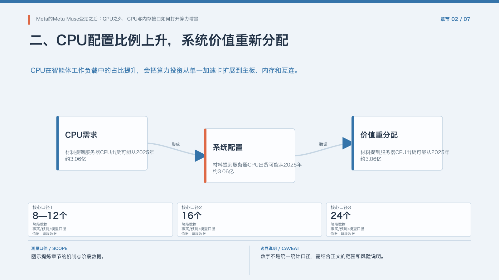Click the 验证 connector label
The width and height of the screenshot is (499, 280).
click(323, 144)
